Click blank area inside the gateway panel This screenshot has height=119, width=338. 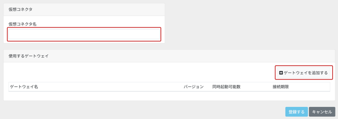tap(140, 73)
